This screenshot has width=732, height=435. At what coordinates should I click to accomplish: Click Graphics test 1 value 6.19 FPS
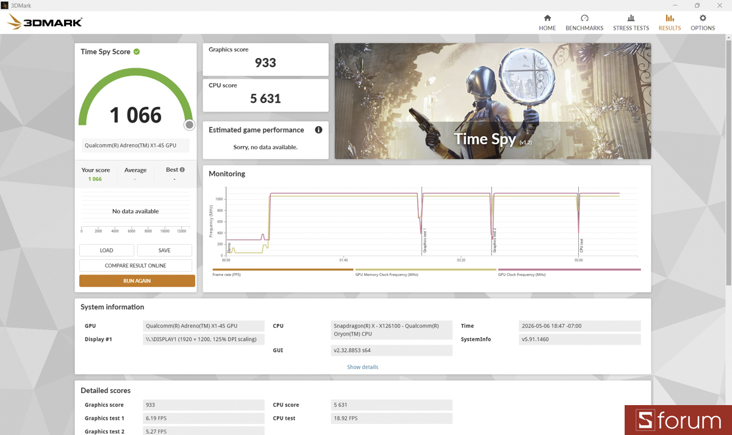[204, 419]
